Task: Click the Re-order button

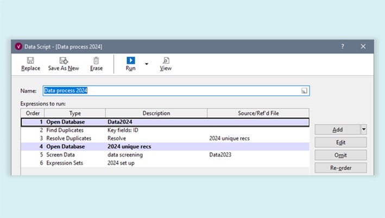Action: 341,168
